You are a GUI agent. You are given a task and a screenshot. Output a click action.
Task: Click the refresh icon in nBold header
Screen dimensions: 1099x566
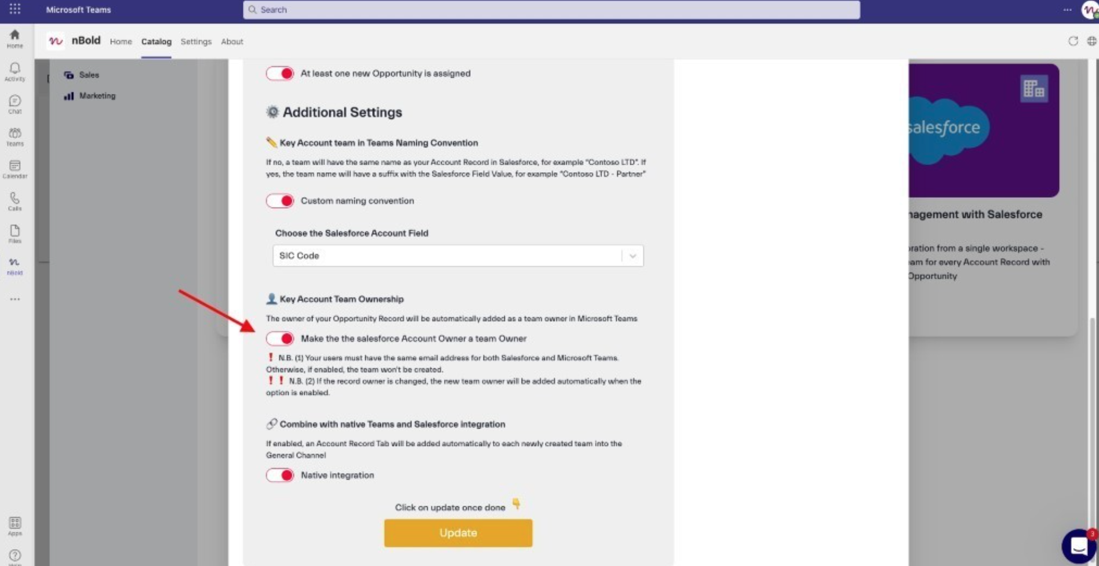pyautogui.click(x=1073, y=41)
